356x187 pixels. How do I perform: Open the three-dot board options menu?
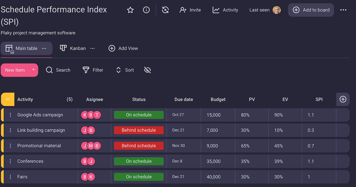click(x=343, y=10)
